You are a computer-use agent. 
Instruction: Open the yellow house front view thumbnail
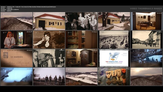(x=49, y=21)
